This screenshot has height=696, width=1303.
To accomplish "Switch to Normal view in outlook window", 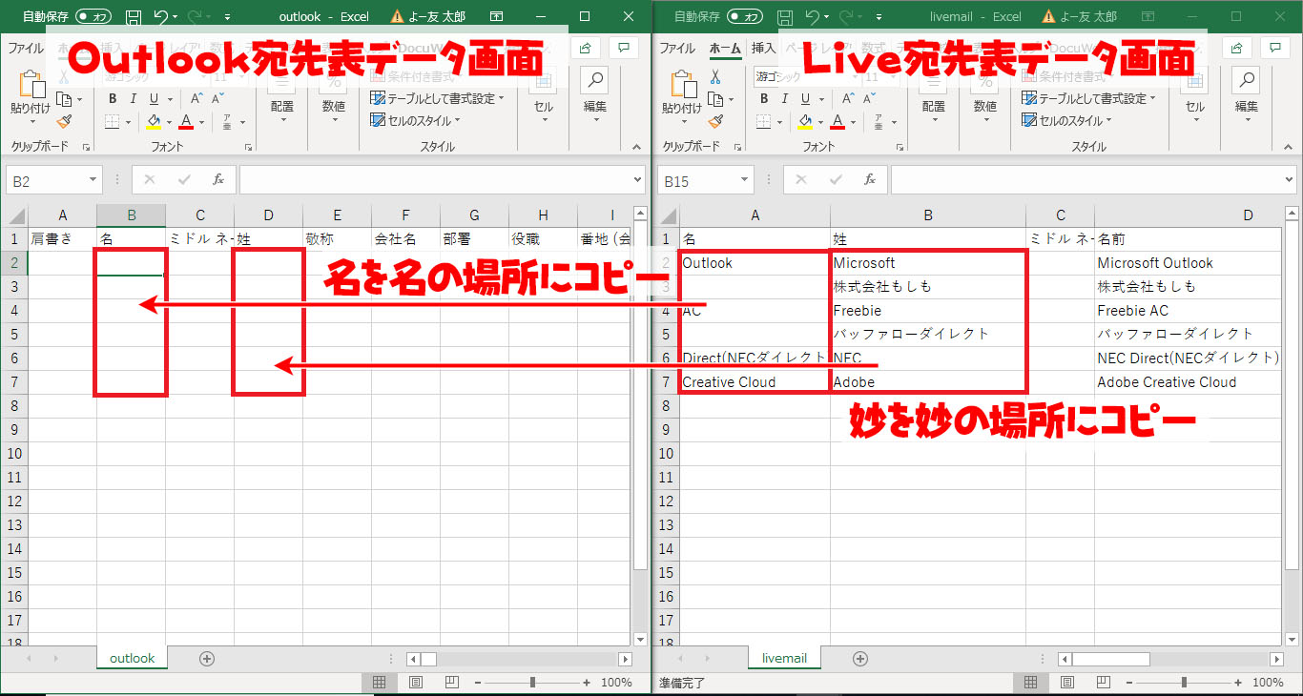I will [x=379, y=683].
